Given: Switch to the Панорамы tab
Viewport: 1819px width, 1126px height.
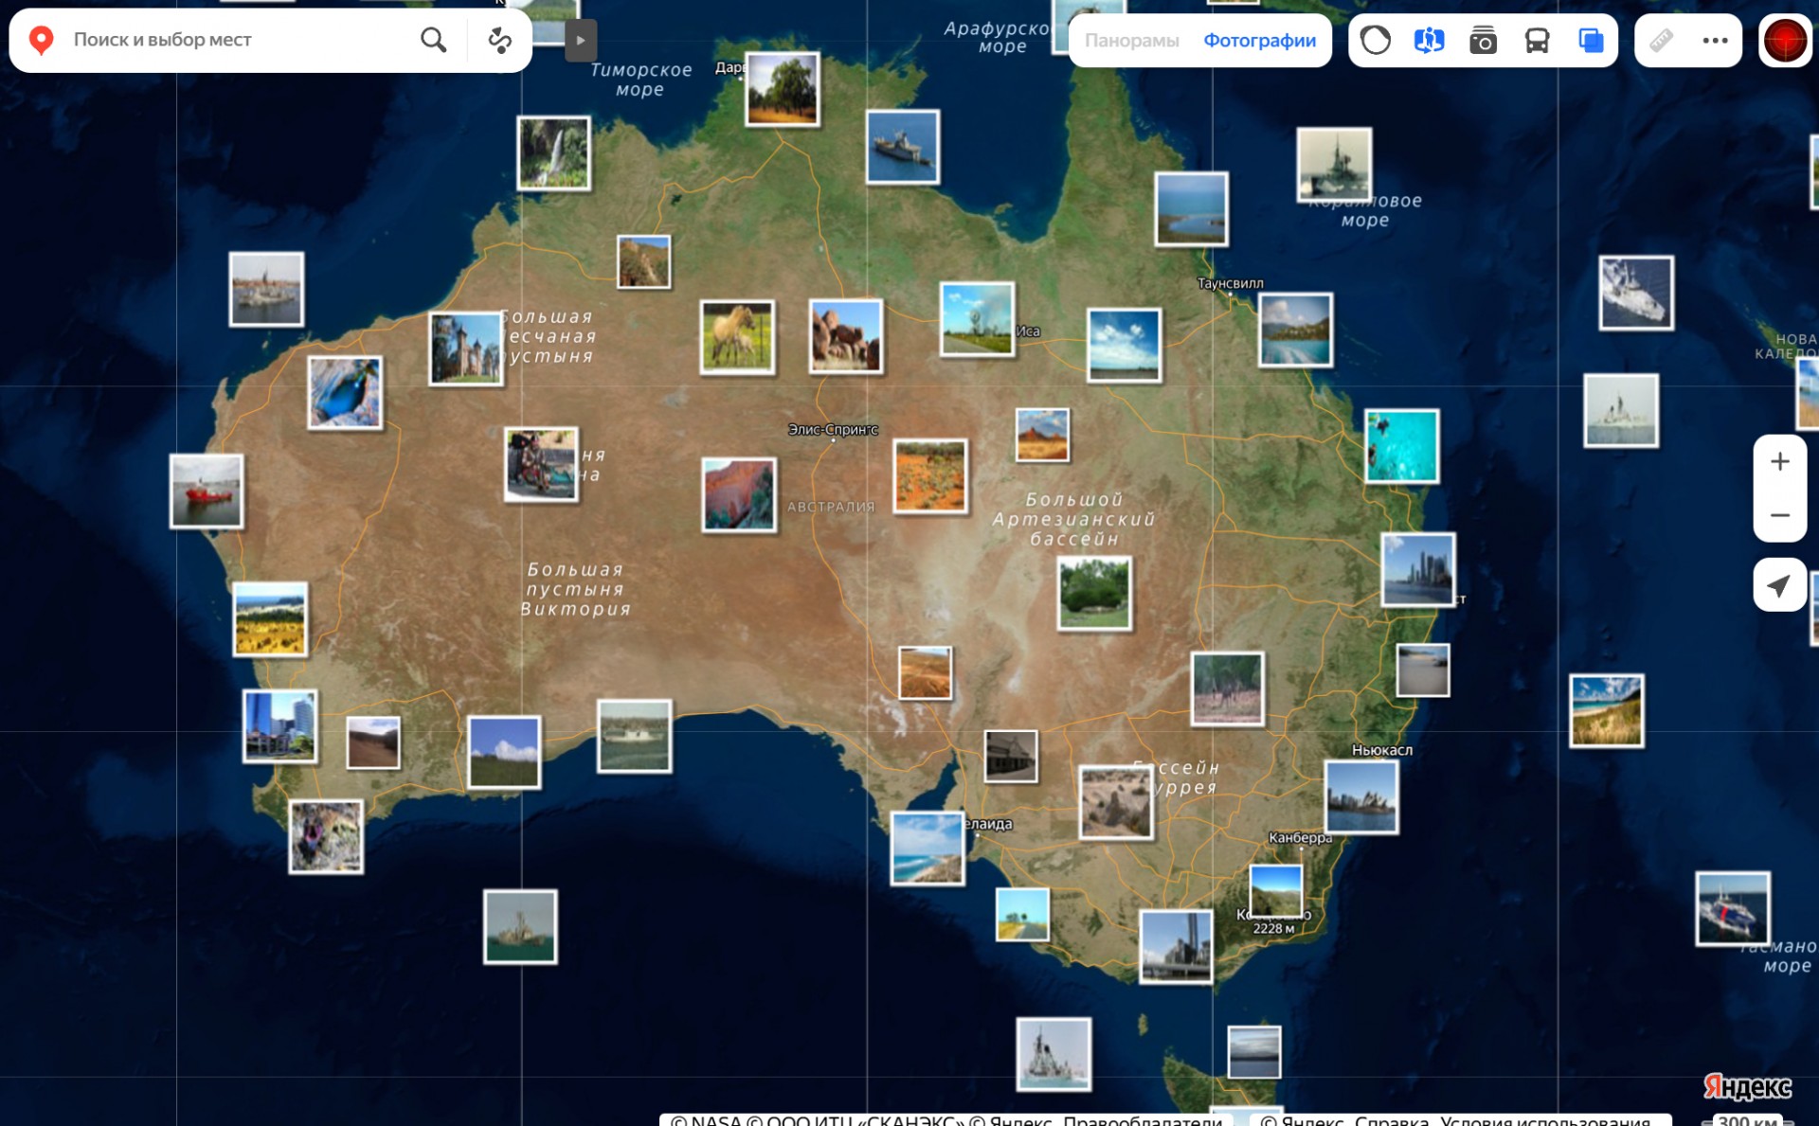Looking at the screenshot, I should pyautogui.click(x=1131, y=41).
